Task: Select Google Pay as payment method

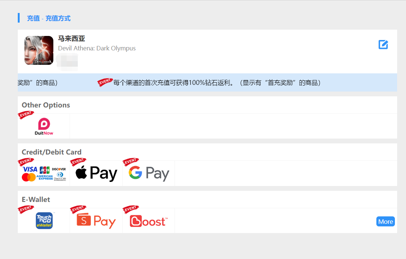Action: coord(149,173)
